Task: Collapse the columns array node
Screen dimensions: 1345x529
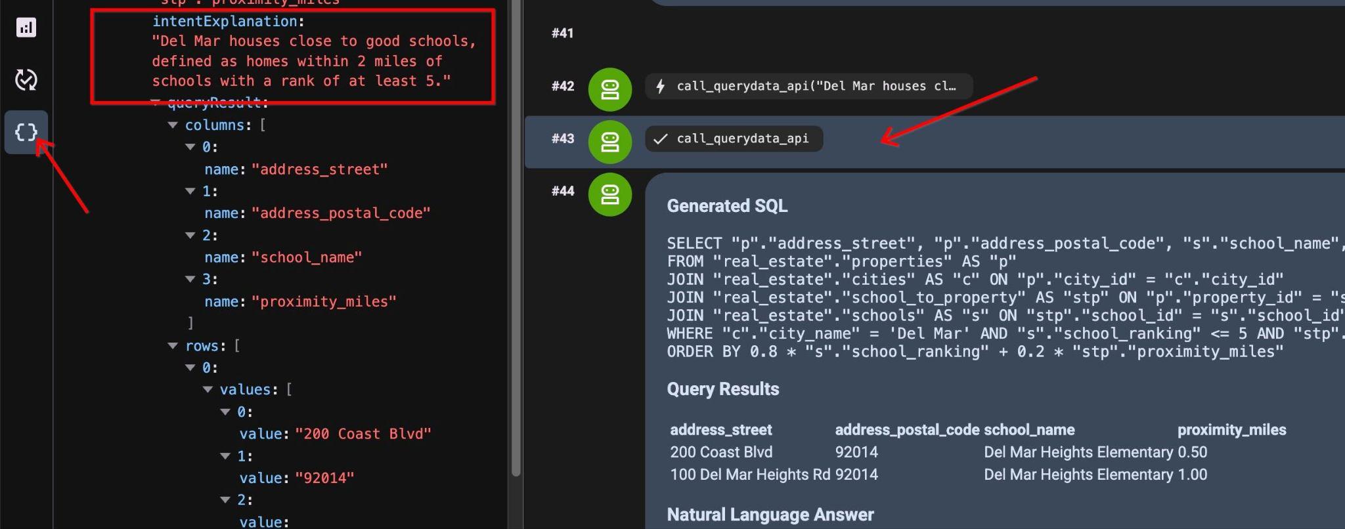Action: (173, 125)
